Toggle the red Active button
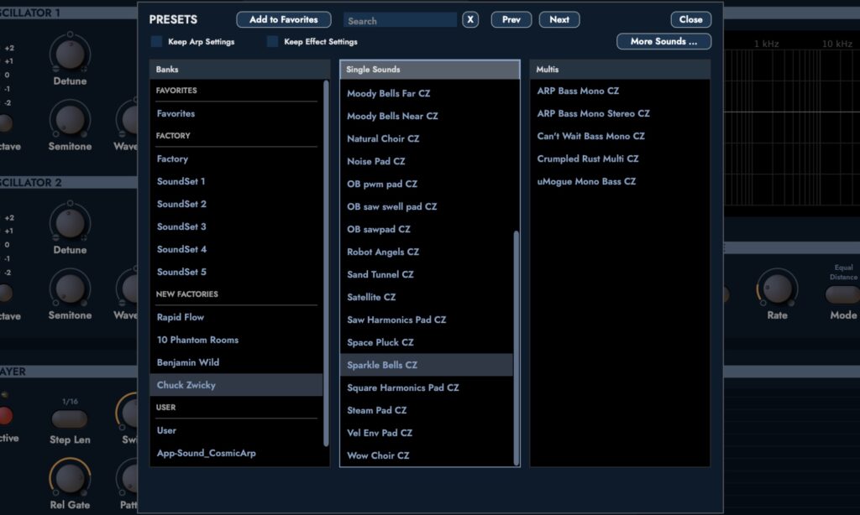 coord(4,416)
